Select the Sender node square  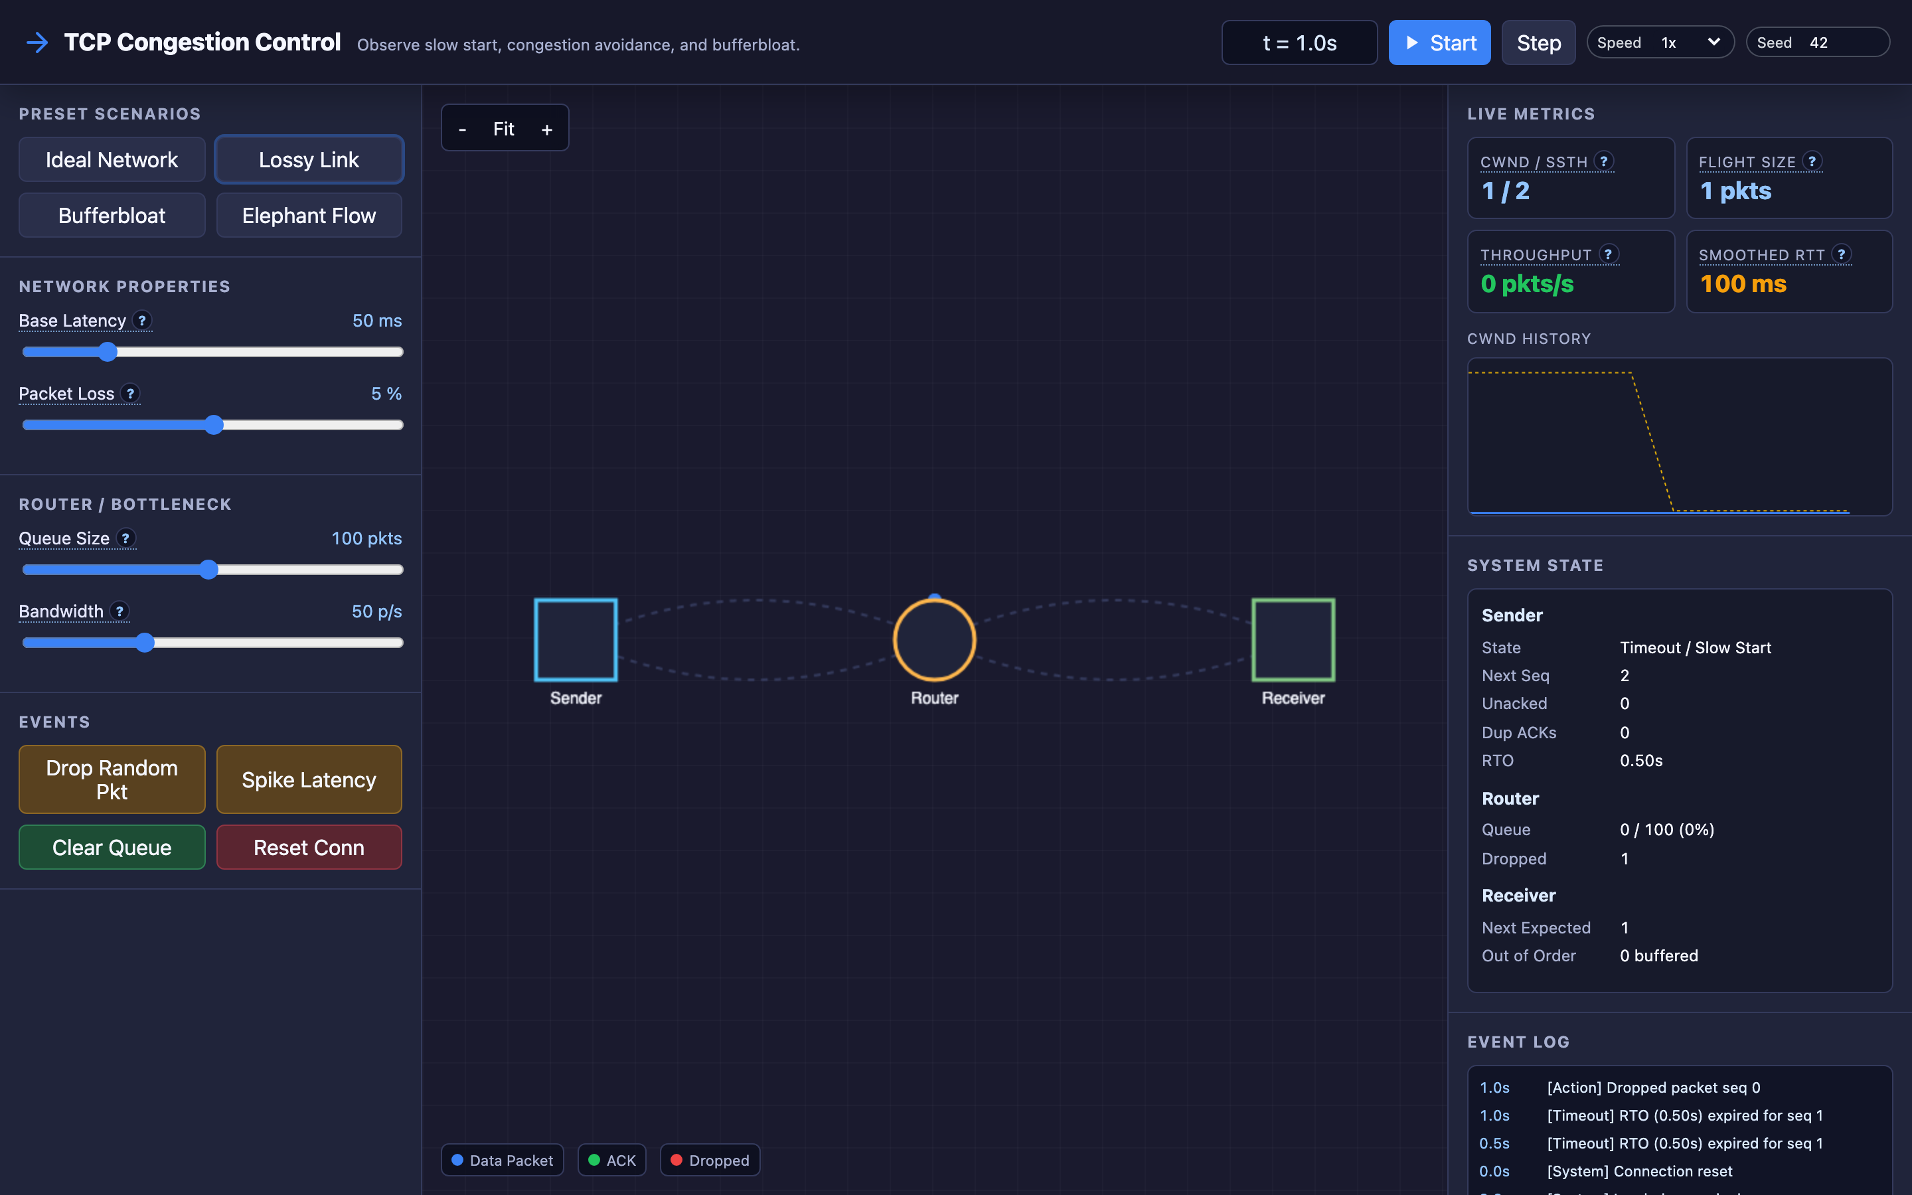pos(576,640)
